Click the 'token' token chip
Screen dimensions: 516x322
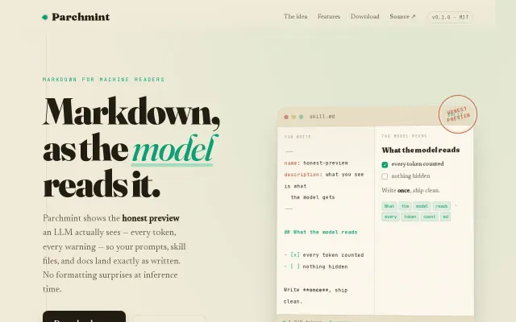pos(410,217)
